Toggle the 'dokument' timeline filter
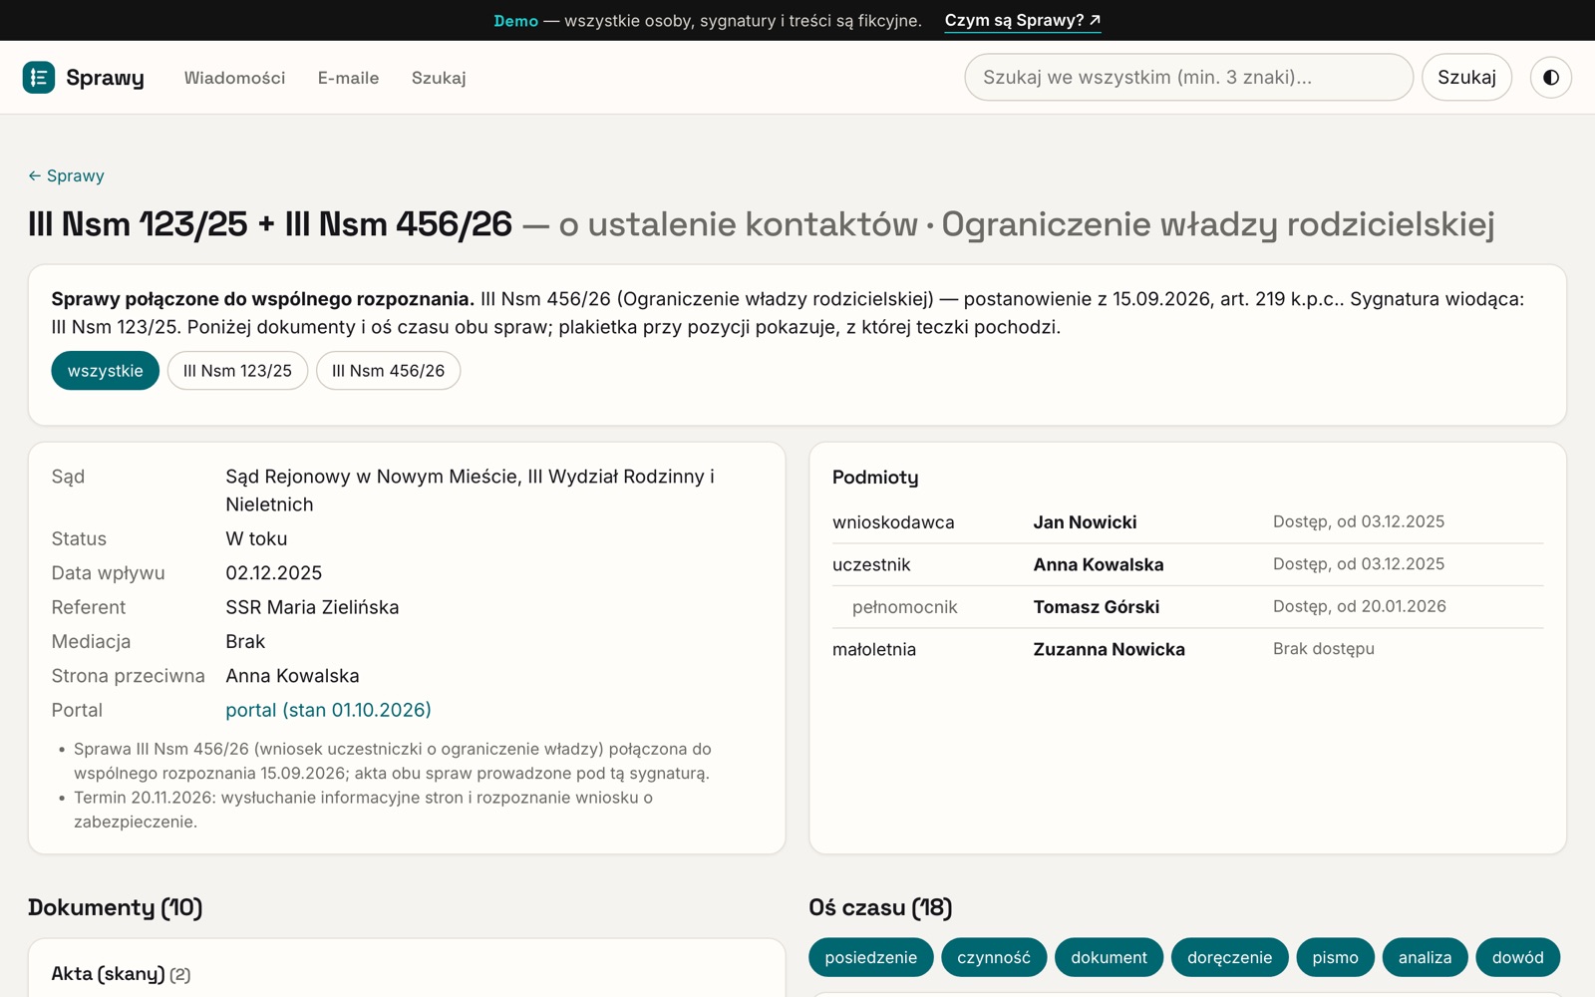The image size is (1595, 997). 1109,957
